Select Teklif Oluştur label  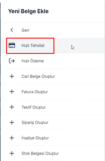34,107
